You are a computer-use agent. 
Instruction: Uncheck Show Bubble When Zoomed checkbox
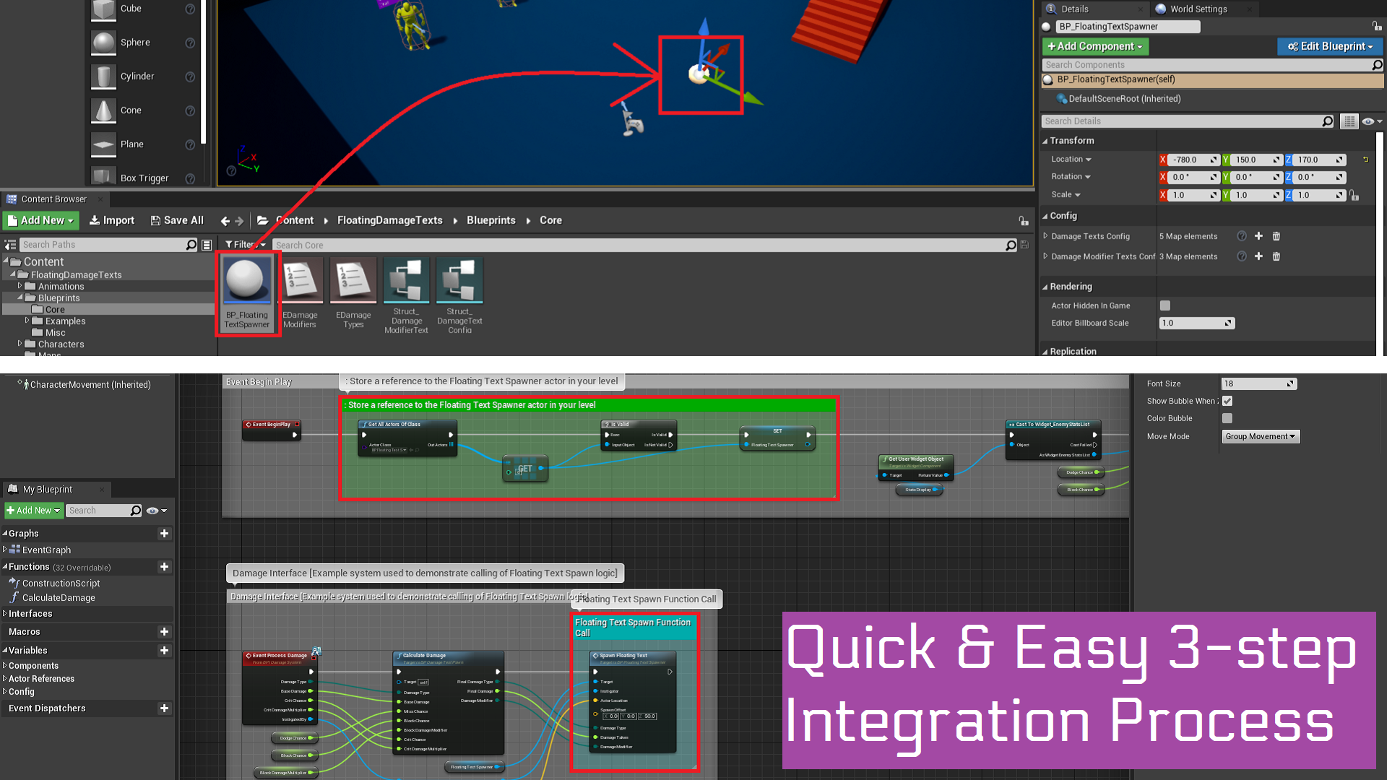coord(1227,401)
